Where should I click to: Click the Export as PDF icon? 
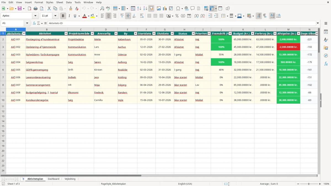pyautogui.click(x=30, y=9)
